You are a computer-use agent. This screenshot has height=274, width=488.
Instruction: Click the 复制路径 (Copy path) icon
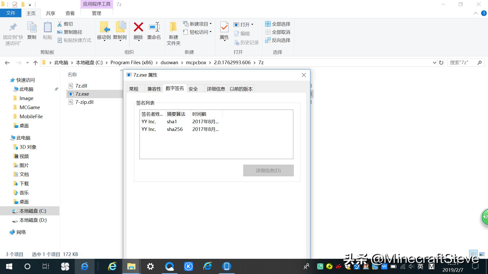click(x=60, y=32)
